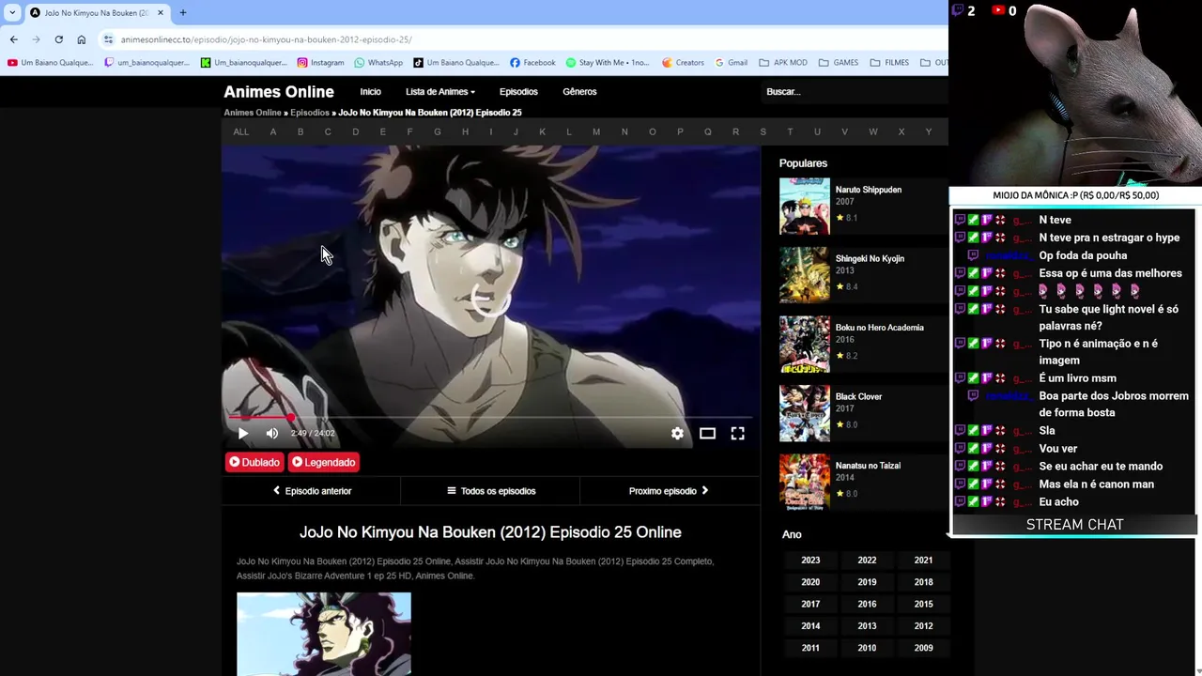Click the MIOJO DA MÔNICA donation goal bar
Screen dimensions: 1202x676
coord(1075,195)
